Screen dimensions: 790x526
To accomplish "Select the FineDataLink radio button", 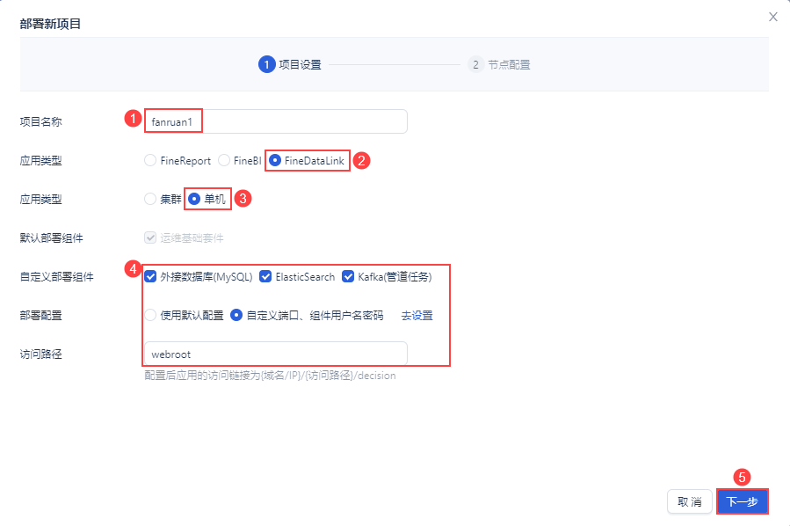I will (275, 160).
